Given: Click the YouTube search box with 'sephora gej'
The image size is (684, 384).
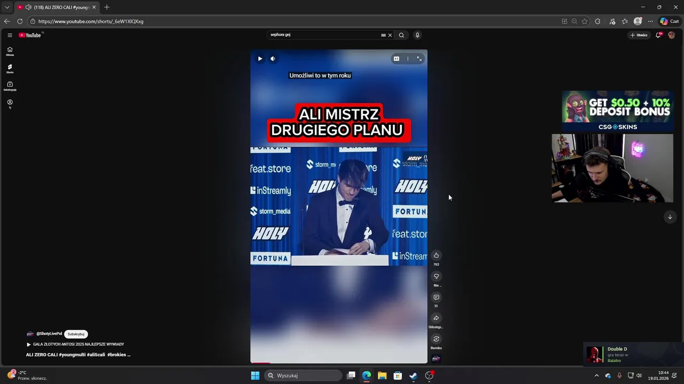Looking at the screenshot, I should click(x=323, y=35).
